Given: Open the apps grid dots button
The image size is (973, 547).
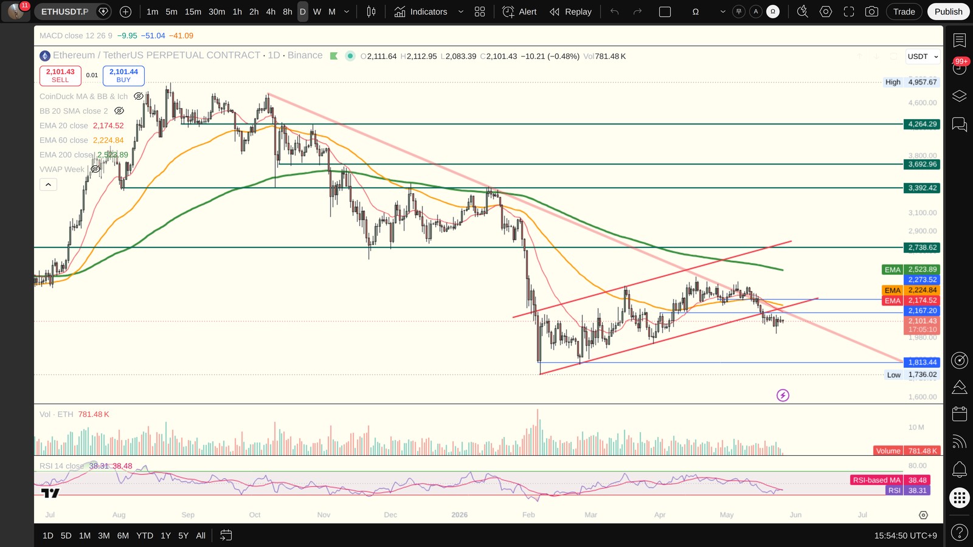Looking at the screenshot, I should point(960,498).
